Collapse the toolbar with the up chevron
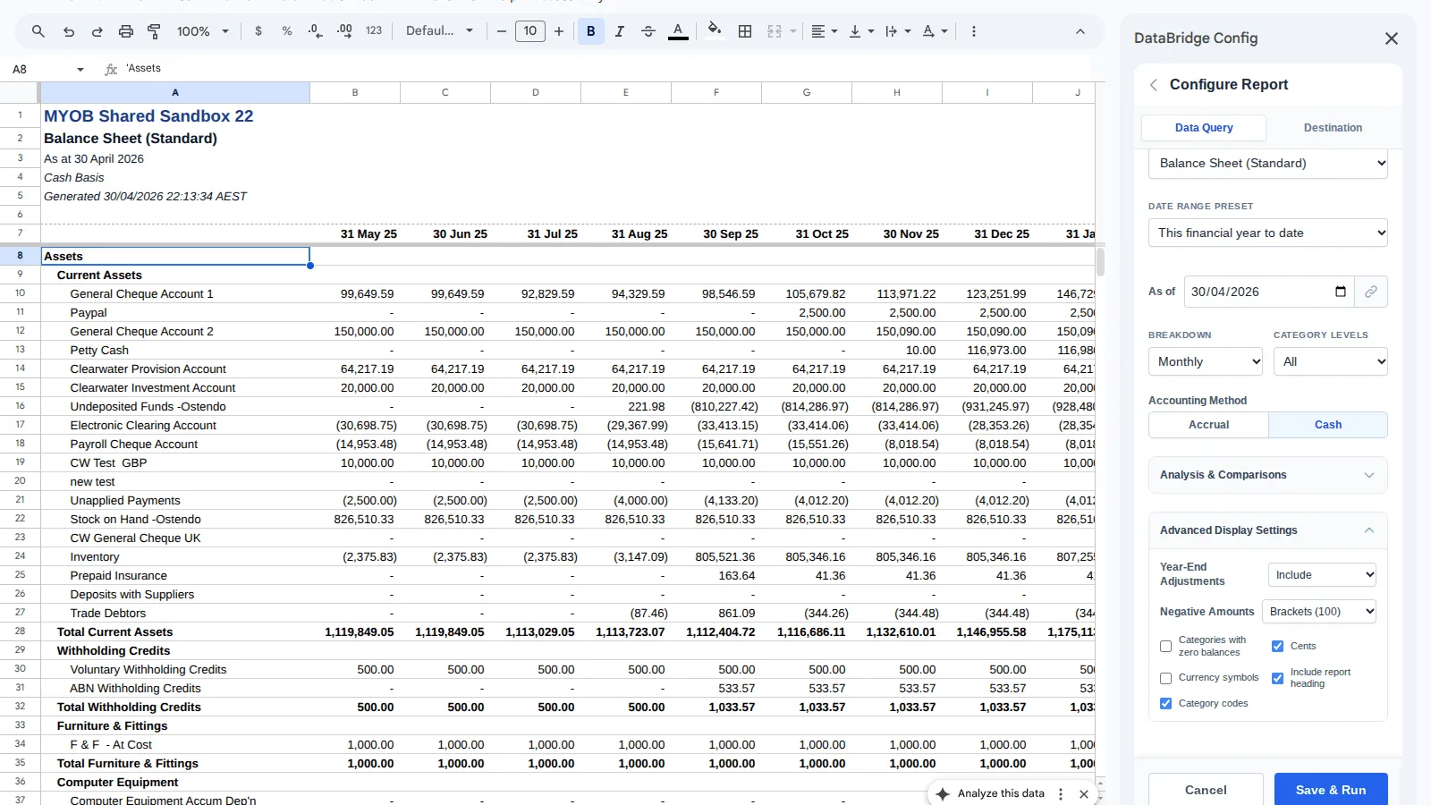Image resolution: width=1431 pixels, height=805 pixels. coord(1080,31)
